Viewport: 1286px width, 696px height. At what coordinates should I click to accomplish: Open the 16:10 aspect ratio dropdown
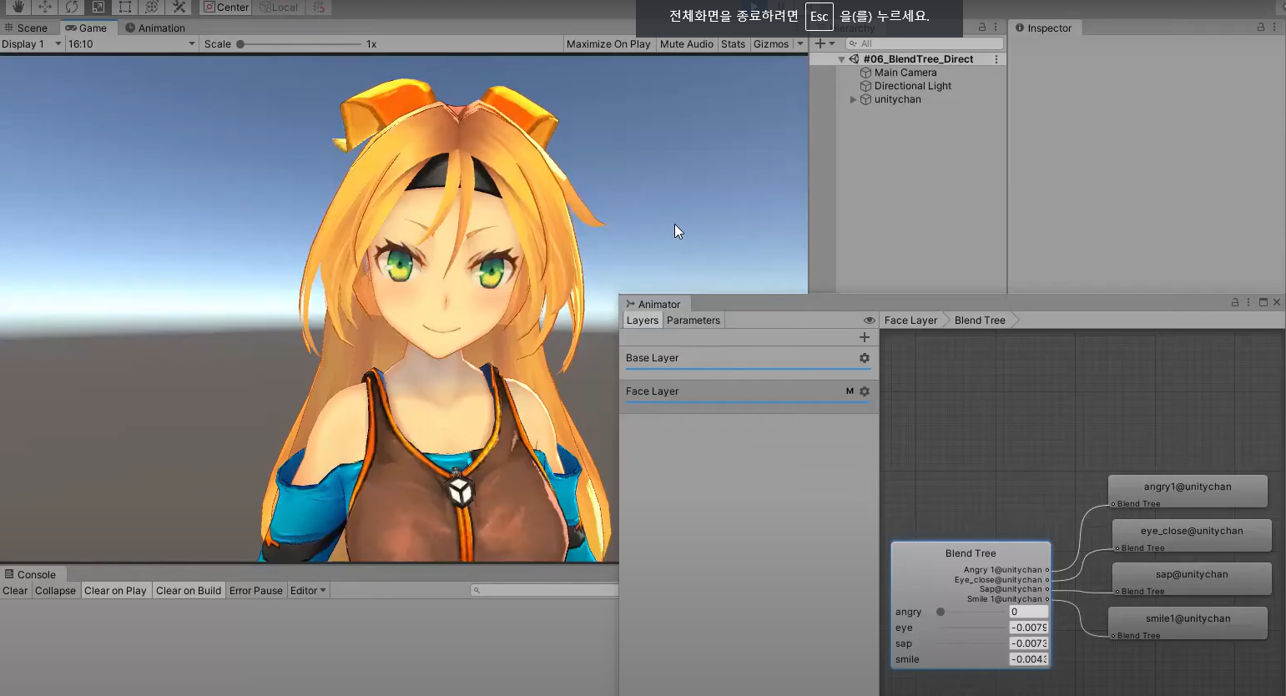click(x=132, y=43)
